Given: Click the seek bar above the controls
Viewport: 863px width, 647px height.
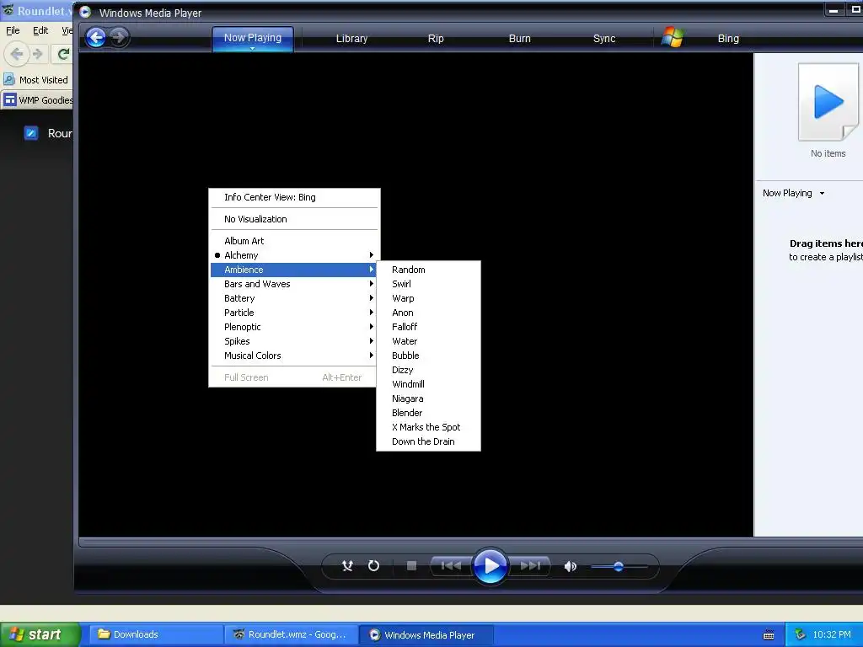Looking at the screenshot, I should click(x=415, y=543).
